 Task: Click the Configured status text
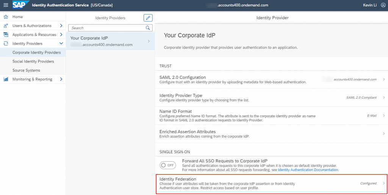tap(368, 183)
